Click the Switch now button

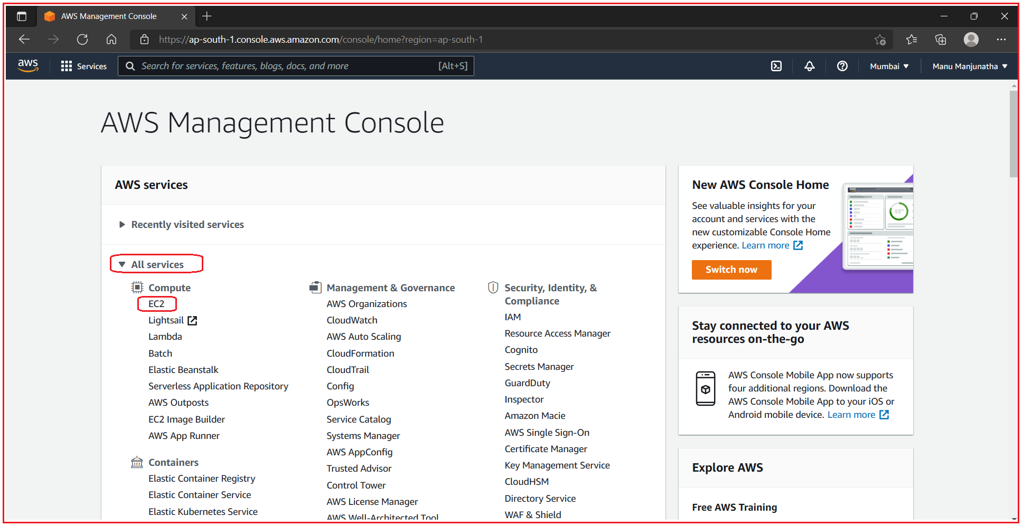[731, 270]
